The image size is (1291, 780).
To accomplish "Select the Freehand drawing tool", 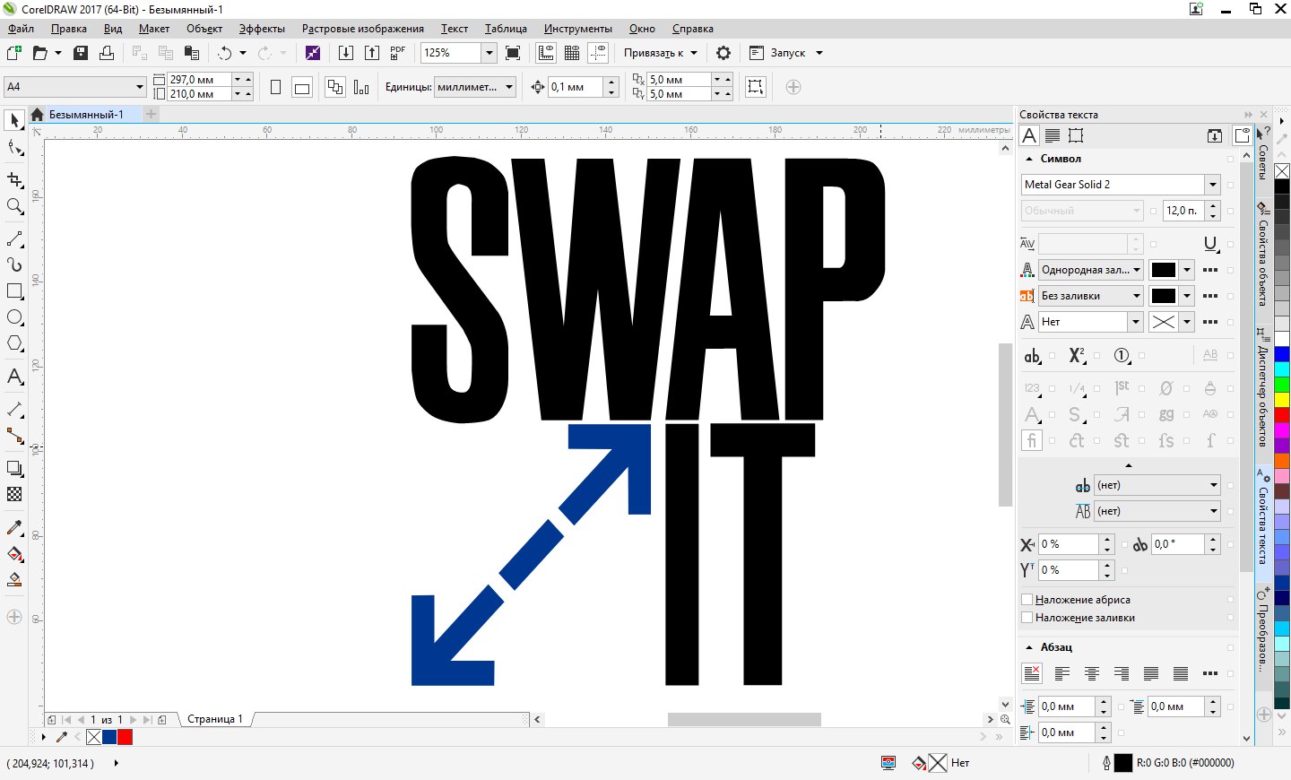I will (x=14, y=239).
